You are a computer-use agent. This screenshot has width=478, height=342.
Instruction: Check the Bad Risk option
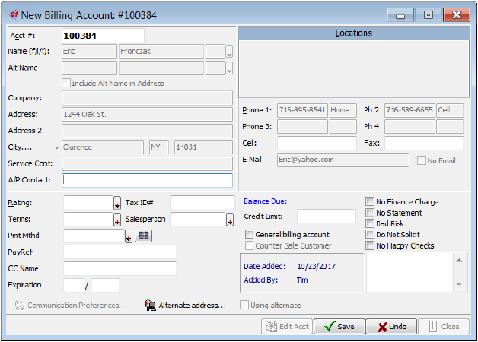click(x=370, y=224)
